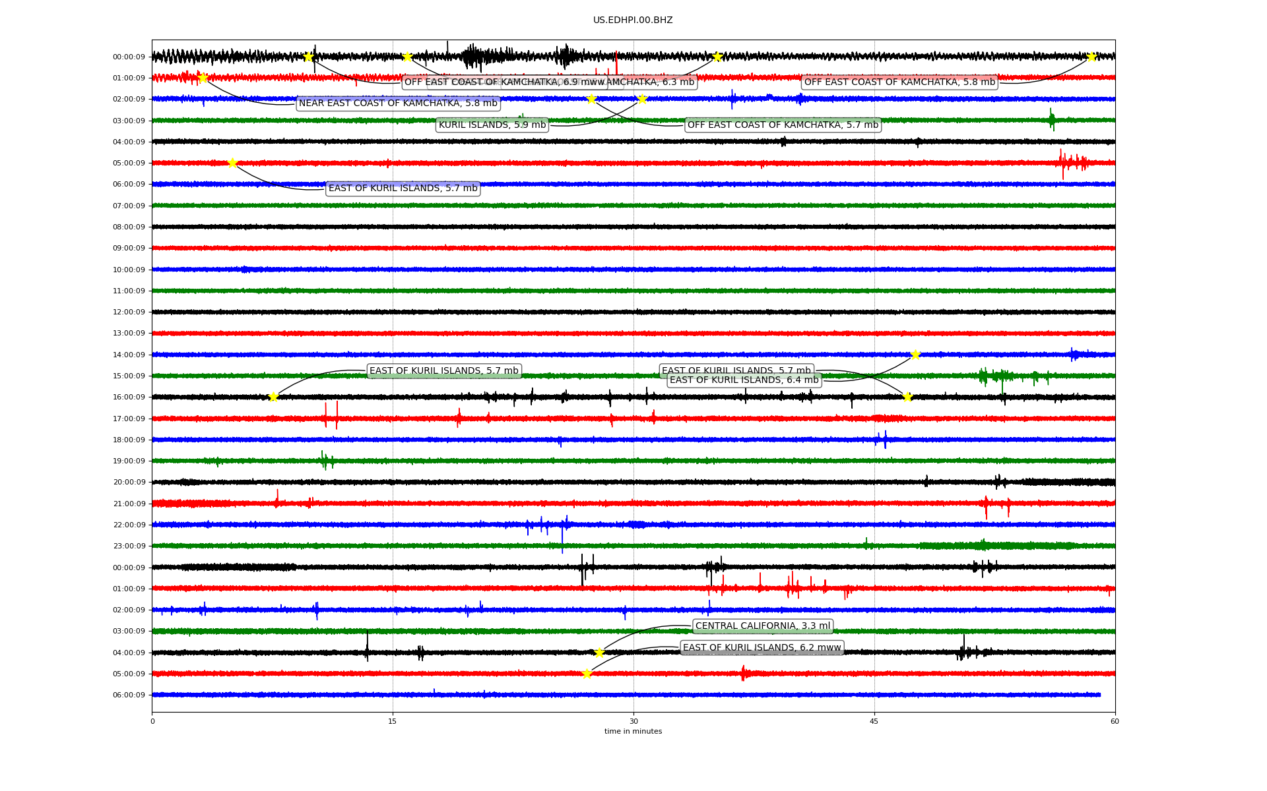Select the star linked to KURIL ISLANDS, 5.9 mb

pos(642,99)
